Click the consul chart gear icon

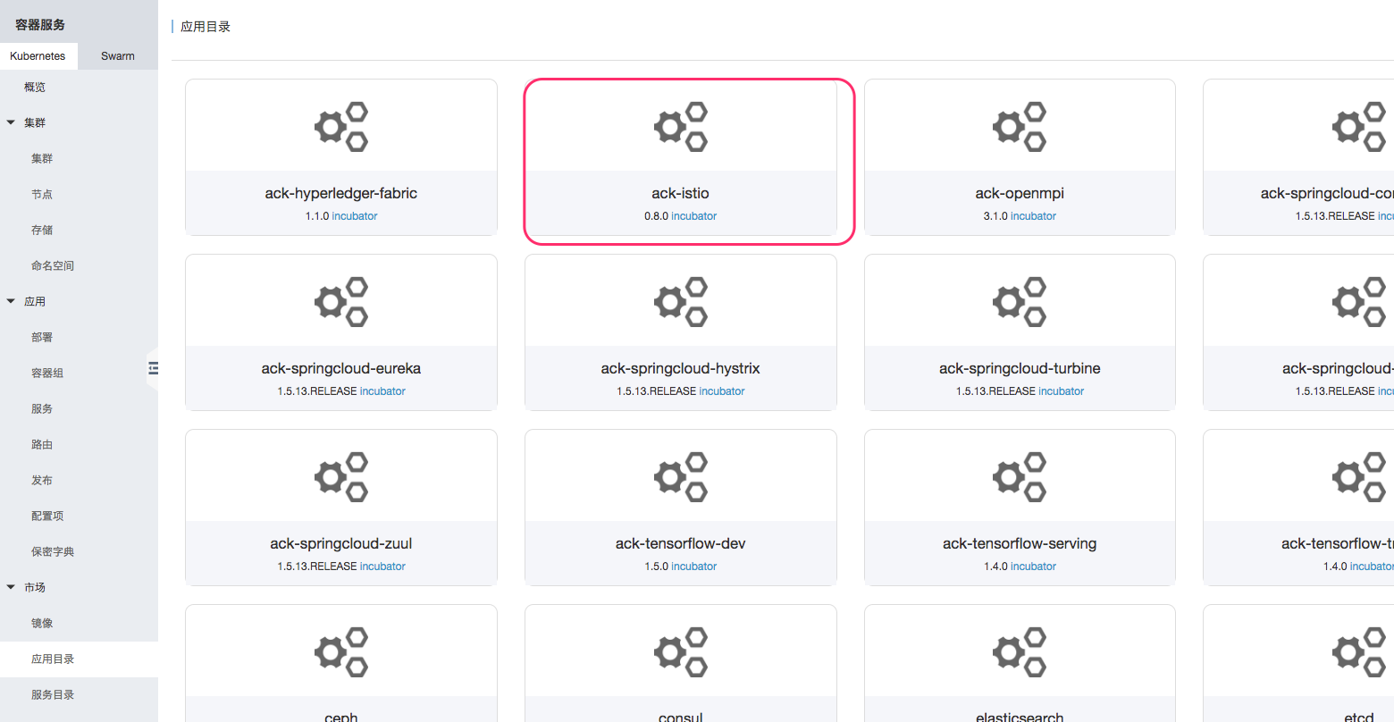coord(681,652)
